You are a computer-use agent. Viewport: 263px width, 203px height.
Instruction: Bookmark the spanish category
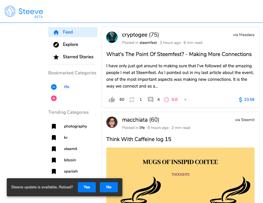click(x=54, y=171)
